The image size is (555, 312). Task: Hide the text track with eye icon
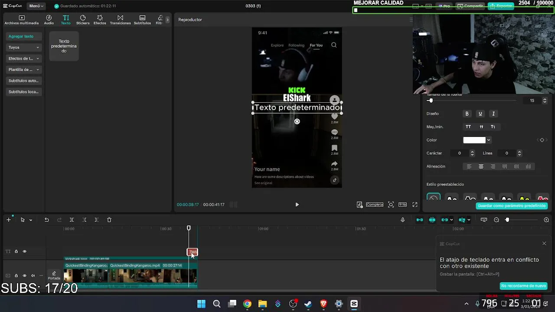24,251
